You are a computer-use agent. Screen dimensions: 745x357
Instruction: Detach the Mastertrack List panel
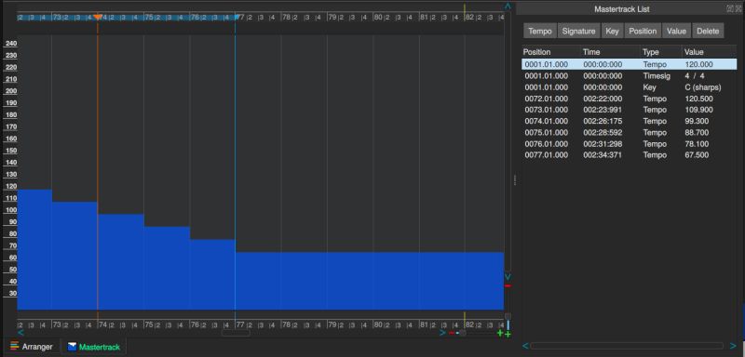(730, 8)
